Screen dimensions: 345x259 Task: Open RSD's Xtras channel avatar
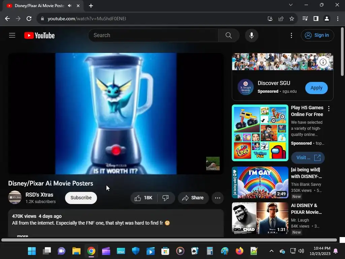(x=15, y=197)
